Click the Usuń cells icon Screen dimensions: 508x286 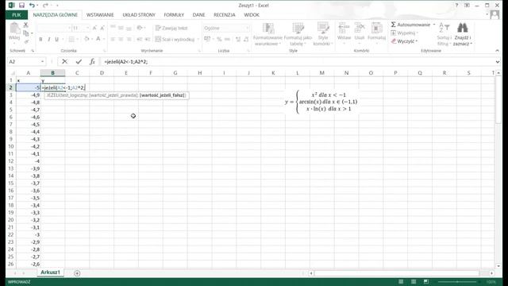360,29
